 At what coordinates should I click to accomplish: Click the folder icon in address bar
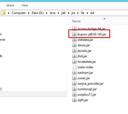pos(4,13)
